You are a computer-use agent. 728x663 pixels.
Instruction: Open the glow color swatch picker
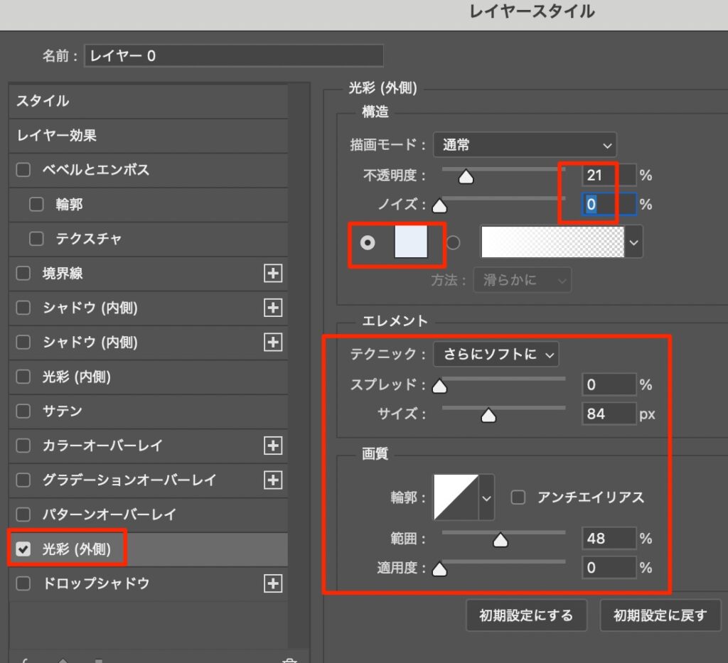coord(411,242)
